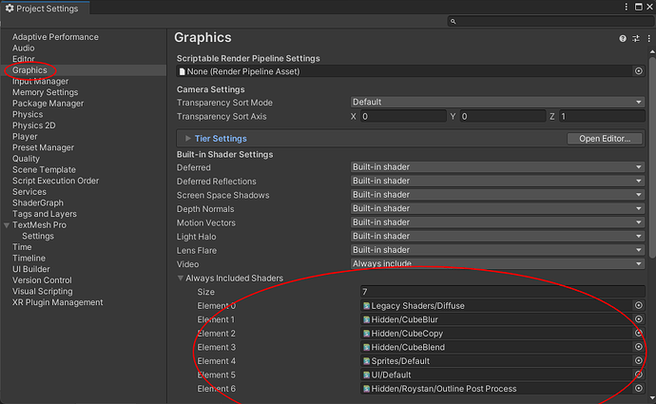
Task: Click object picker for Render Pipeline Asset
Action: [639, 71]
